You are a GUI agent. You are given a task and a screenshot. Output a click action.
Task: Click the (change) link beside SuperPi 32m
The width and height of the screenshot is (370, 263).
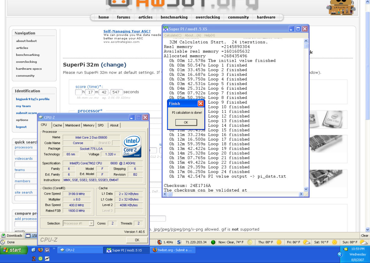pos(114,65)
